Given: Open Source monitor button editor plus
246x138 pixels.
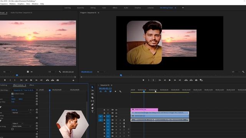Looking at the screenshot, I should (73, 80).
